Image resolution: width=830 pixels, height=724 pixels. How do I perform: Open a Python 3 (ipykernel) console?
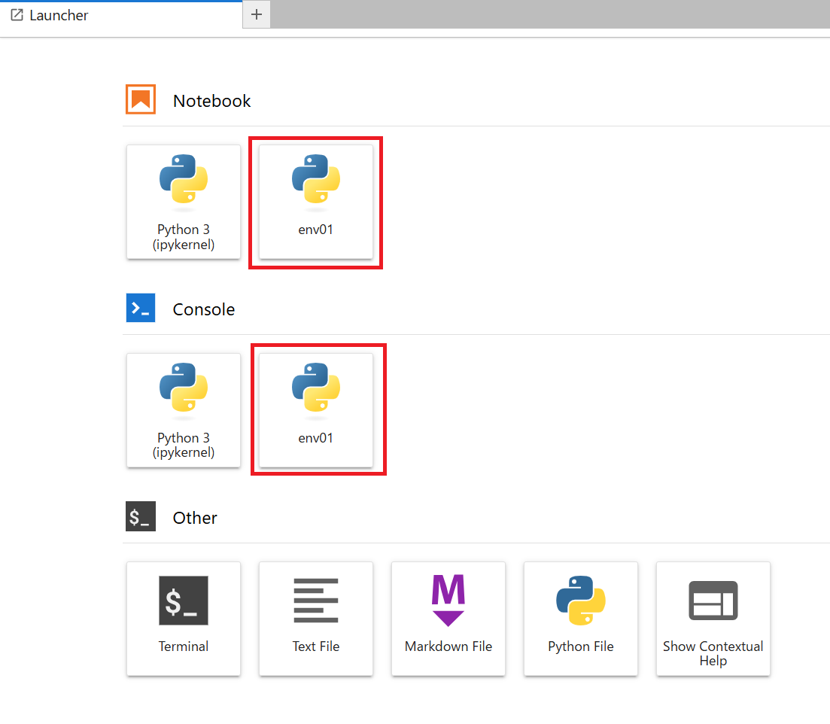point(184,410)
